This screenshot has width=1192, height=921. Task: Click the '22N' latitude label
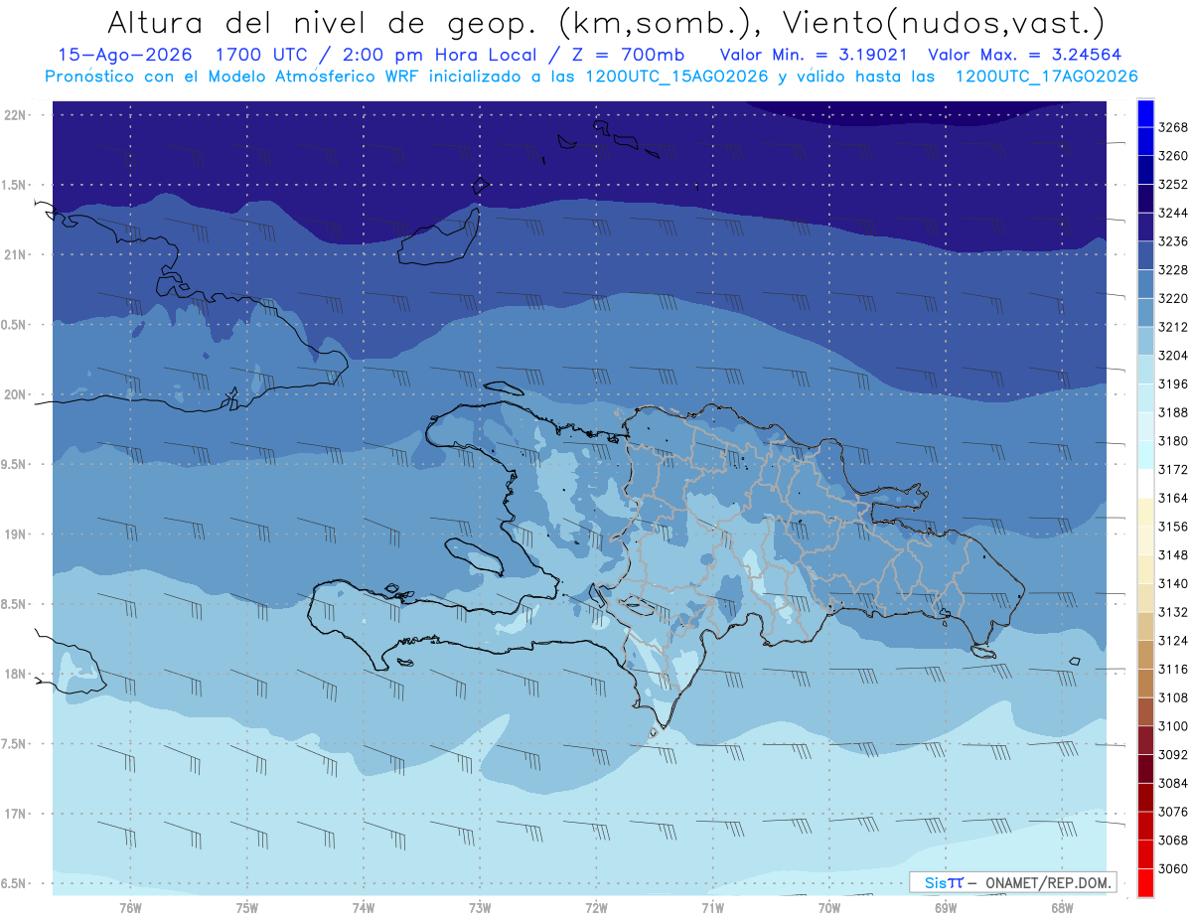tap(17, 115)
